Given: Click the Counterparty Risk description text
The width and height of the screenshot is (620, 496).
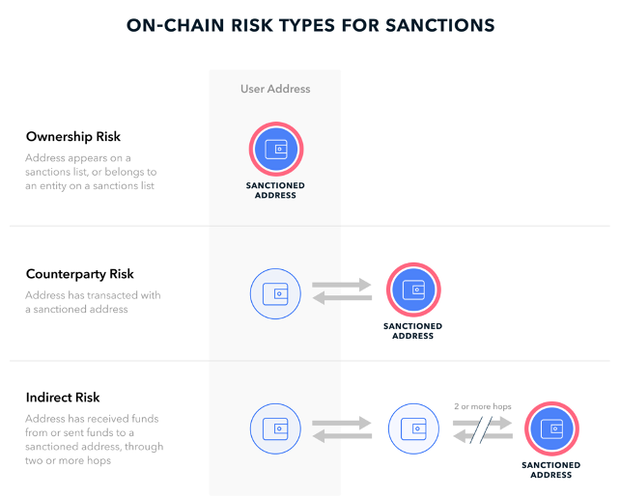Looking at the screenshot, I should 93,302.
